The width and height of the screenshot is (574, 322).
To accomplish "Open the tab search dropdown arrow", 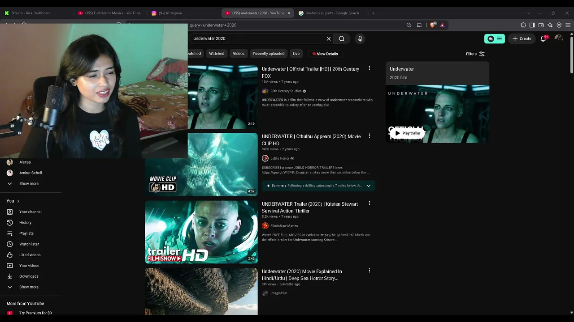I will pyautogui.click(x=529, y=13).
